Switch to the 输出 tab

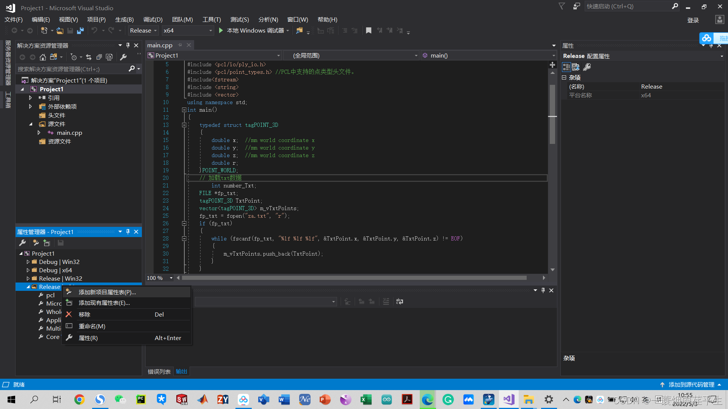coord(181,372)
